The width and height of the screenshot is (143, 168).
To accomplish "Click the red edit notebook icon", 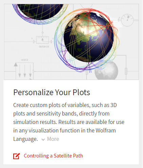I will pyautogui.click(x=17, y=156).
